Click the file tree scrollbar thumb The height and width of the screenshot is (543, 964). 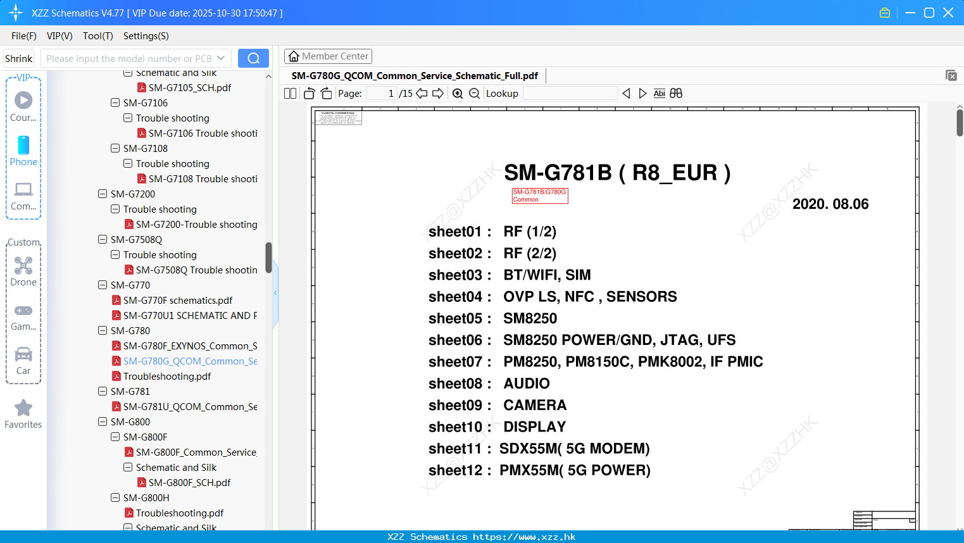point(268,258)
